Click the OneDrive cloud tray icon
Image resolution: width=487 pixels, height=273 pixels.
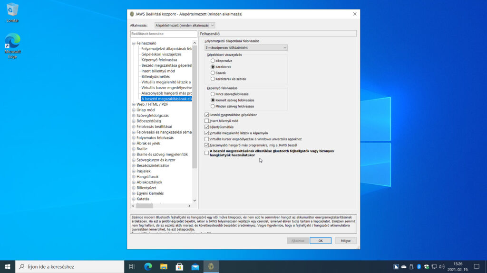pyautogui.click(x=404, y=266)
